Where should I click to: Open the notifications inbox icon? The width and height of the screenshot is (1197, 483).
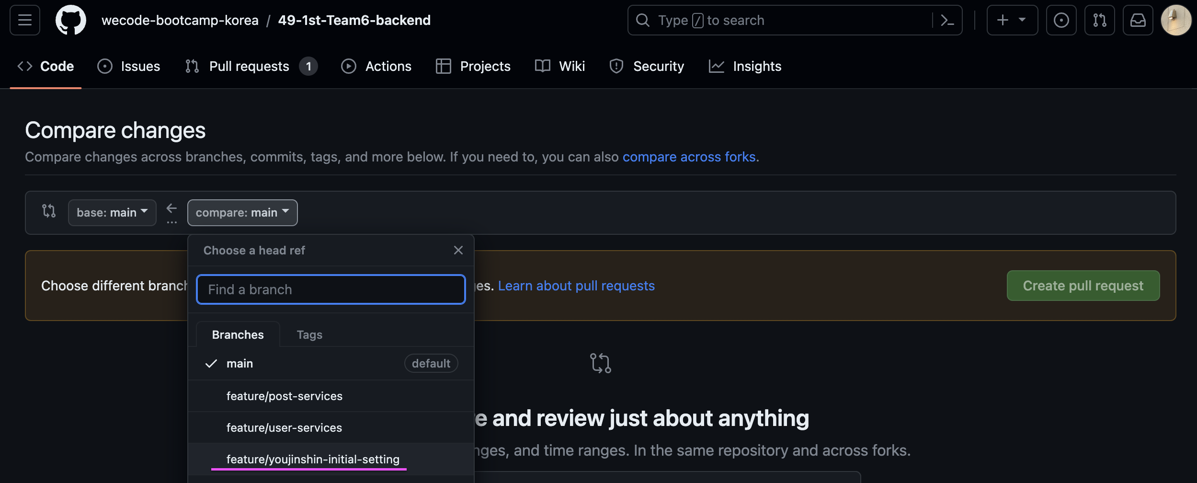pos(1138,20)
